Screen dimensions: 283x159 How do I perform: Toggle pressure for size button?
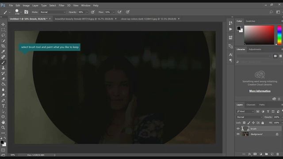click(128, 12)
